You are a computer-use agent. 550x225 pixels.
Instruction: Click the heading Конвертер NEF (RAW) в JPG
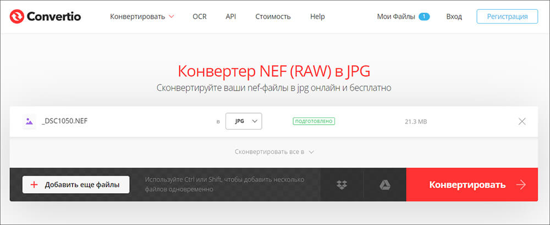(274, 71)
